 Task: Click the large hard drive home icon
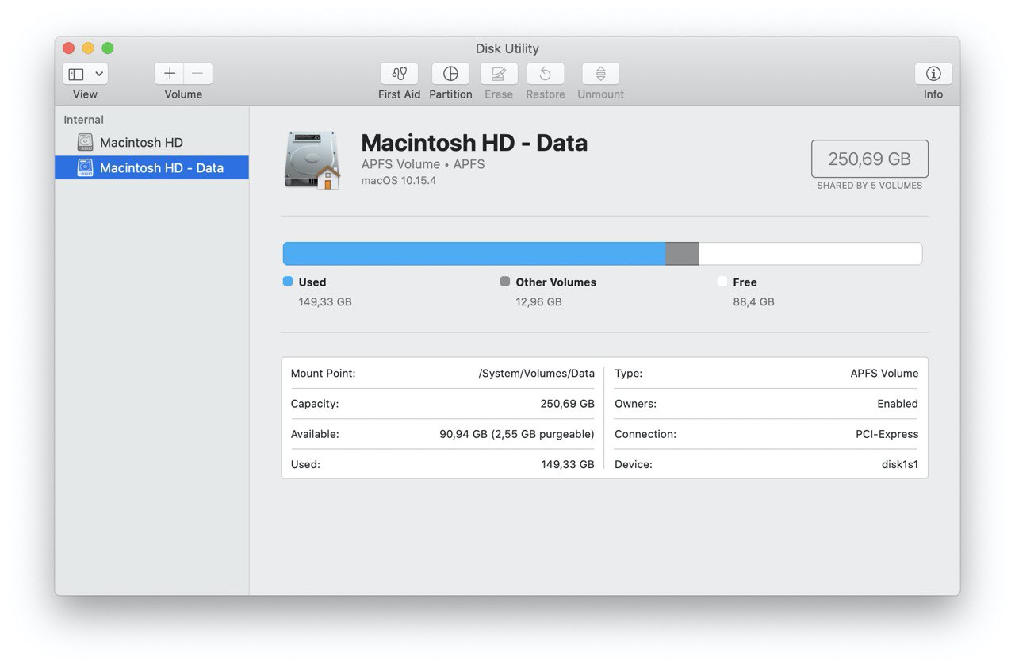[312, 160]
